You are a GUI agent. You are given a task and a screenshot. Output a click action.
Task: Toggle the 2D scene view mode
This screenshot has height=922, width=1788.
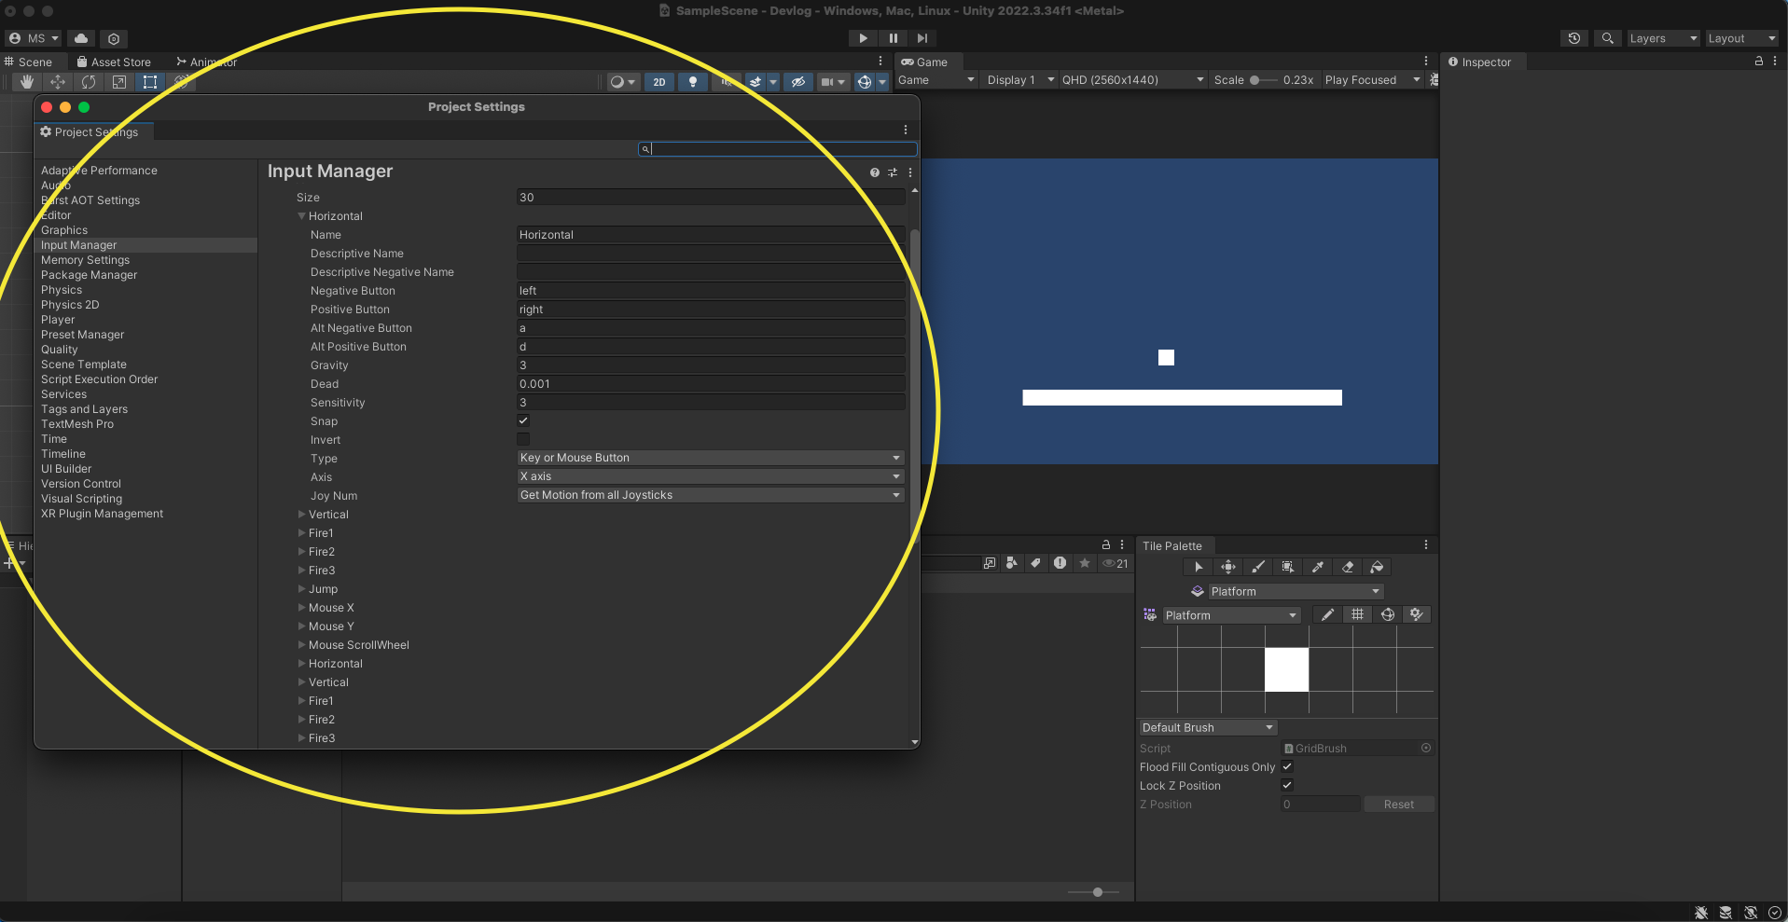[x=658, y=82]
